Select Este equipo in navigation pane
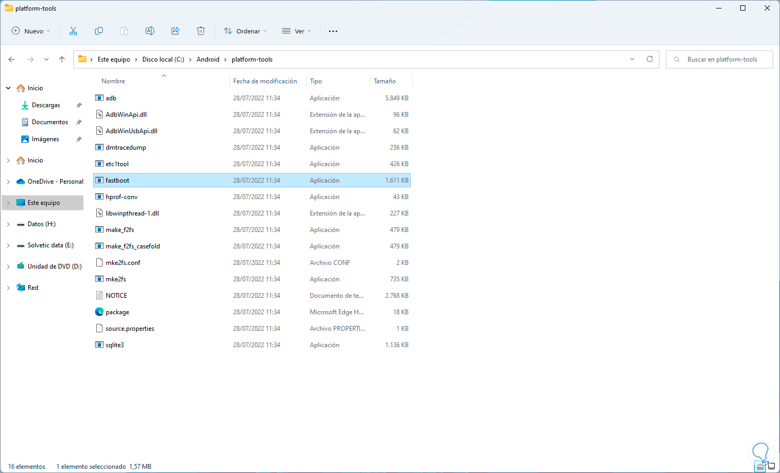 coord(43,203)
